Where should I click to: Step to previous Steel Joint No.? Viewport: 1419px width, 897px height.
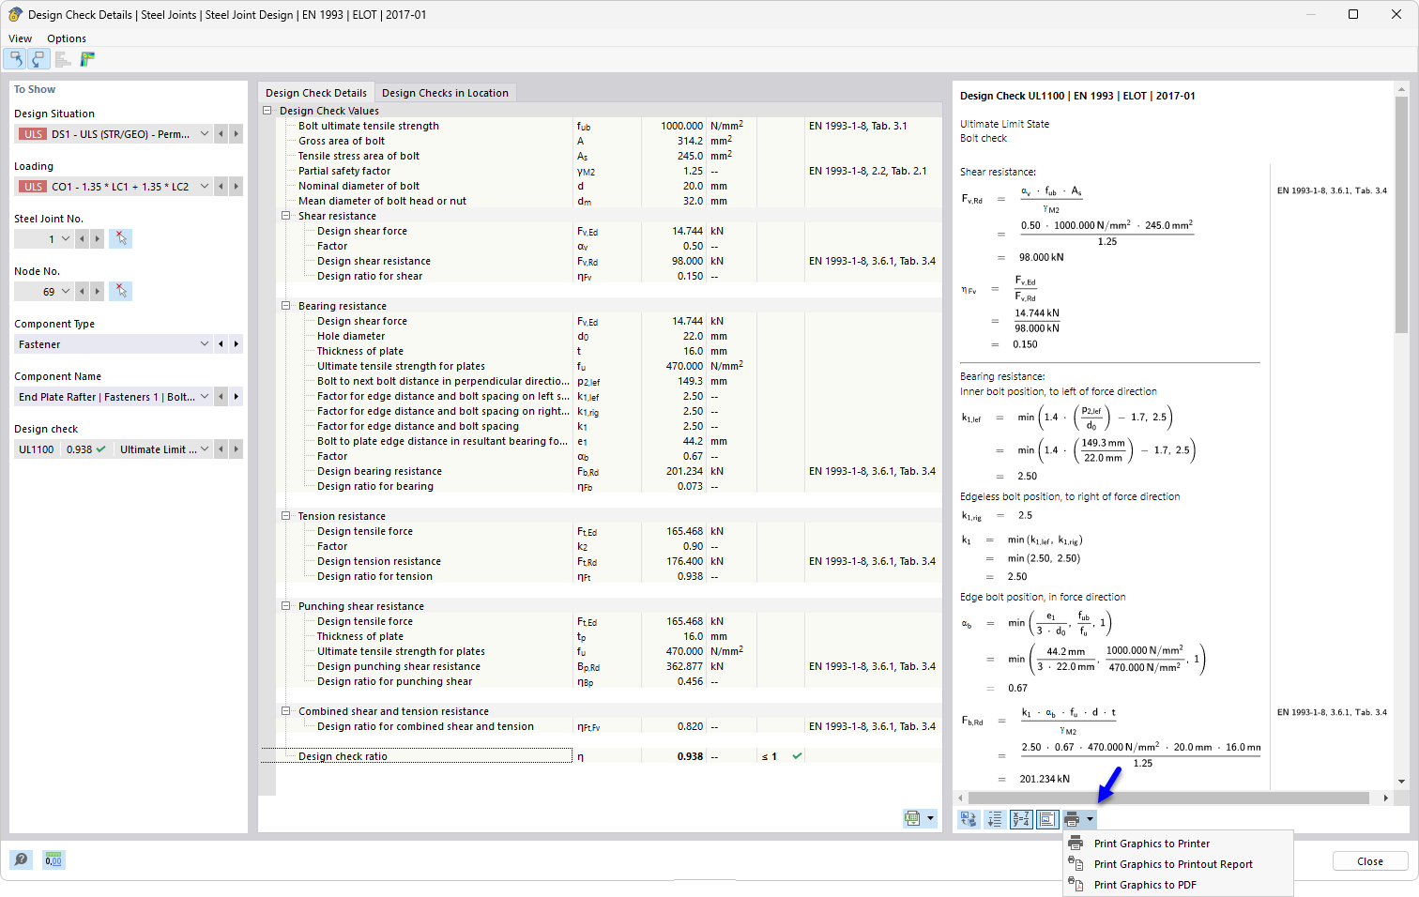(83, 239)
